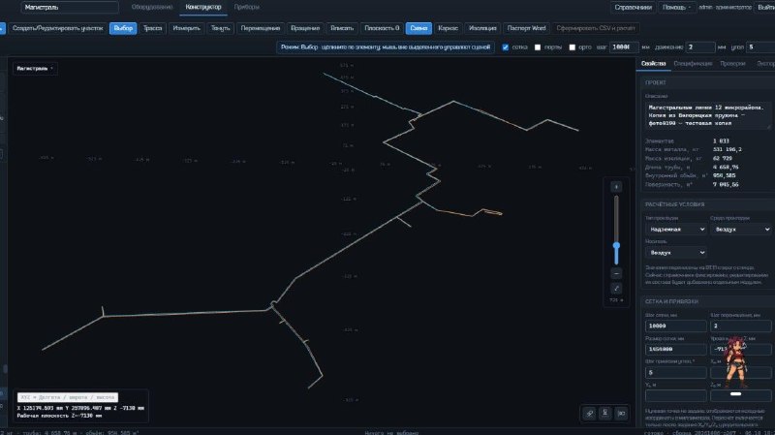Switch to the Приборы tab

[247, 7]
